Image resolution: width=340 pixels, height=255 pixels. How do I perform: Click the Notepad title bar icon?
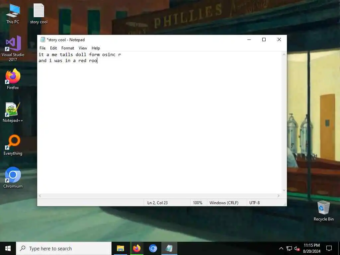42,40
